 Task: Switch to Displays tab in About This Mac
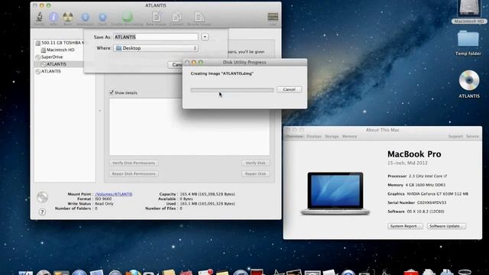click(314, 137)
